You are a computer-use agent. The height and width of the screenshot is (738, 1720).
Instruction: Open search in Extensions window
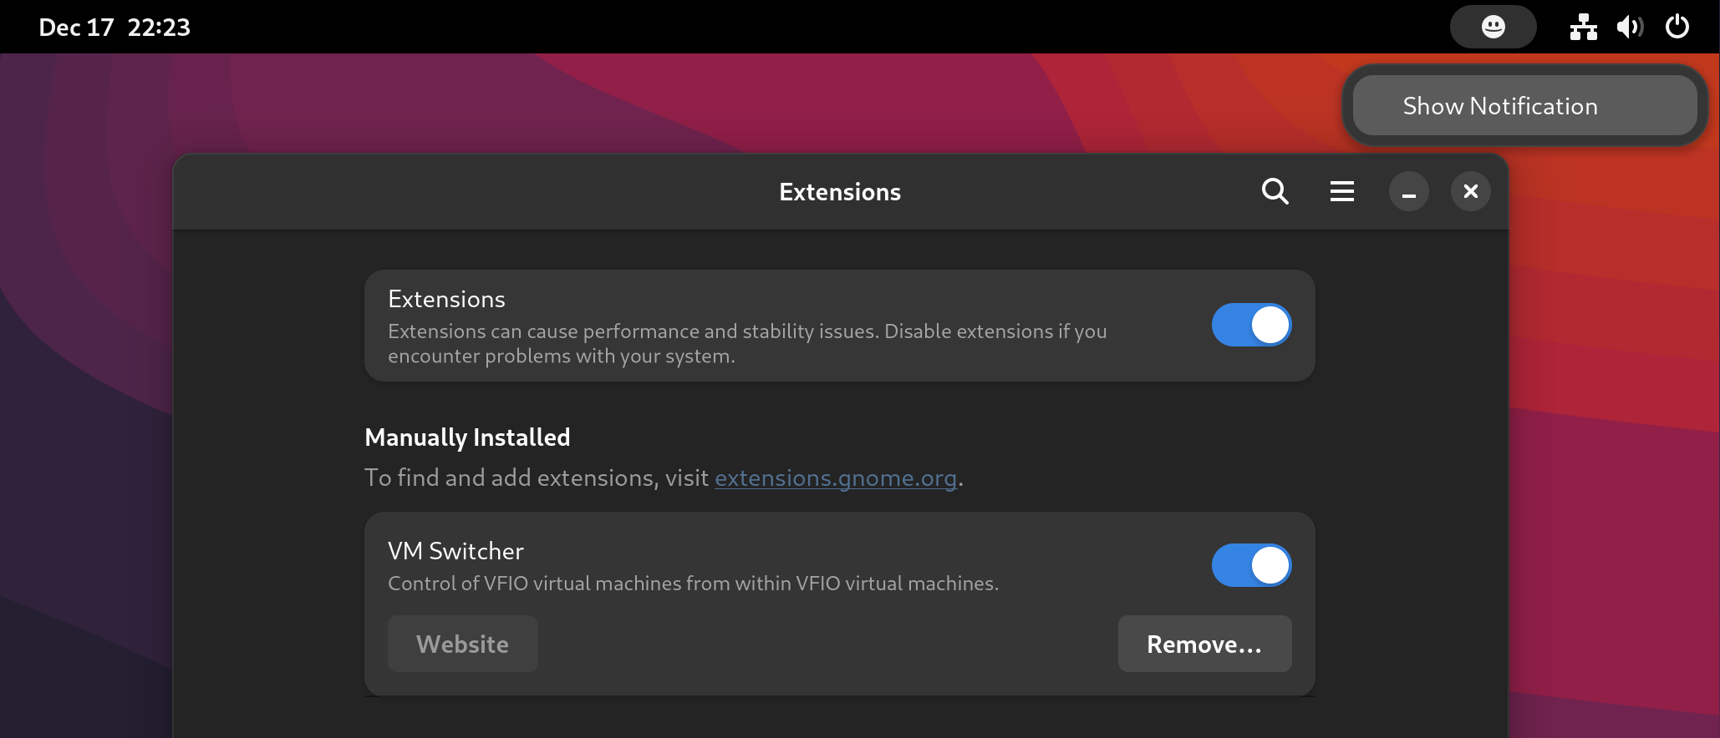tap(1275, 192)
